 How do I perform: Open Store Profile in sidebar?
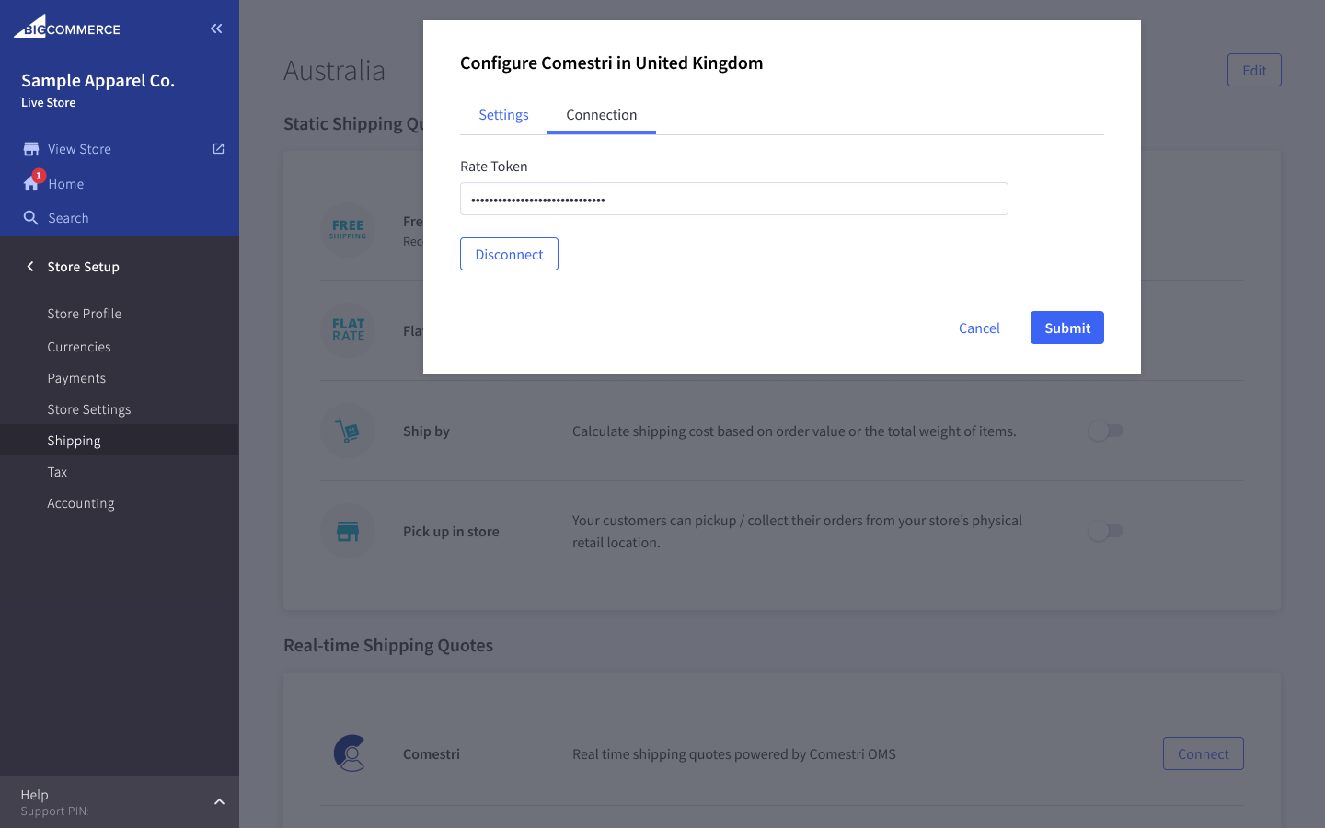tap(85, 314)
